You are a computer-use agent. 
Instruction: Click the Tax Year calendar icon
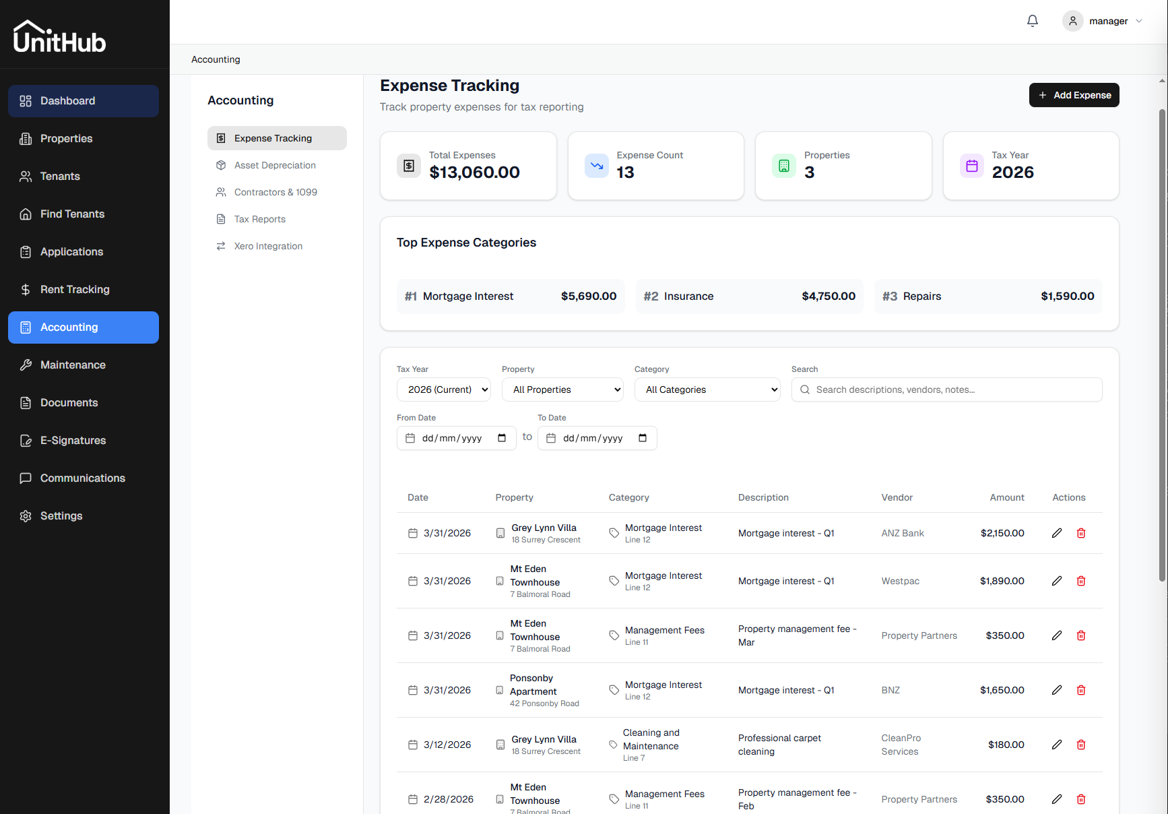tap(972, 166)
